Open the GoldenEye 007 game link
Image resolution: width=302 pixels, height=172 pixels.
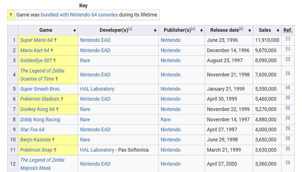[x=36, y=60]
